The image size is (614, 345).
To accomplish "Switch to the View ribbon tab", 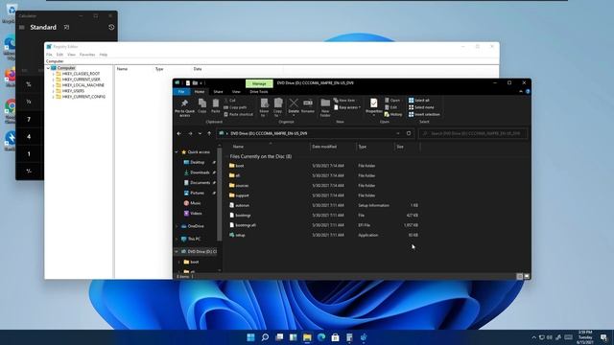I will pos(236,92).
